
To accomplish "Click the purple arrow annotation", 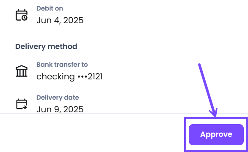I will (207, 90).
